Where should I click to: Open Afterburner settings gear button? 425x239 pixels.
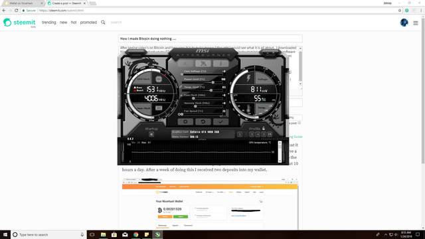click(x=185, y=121)
